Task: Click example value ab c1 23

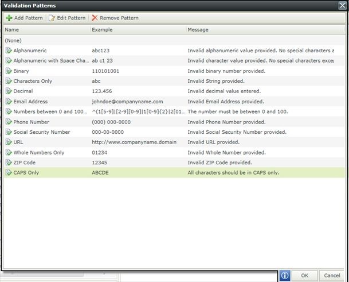Action: tap(103, 60)
